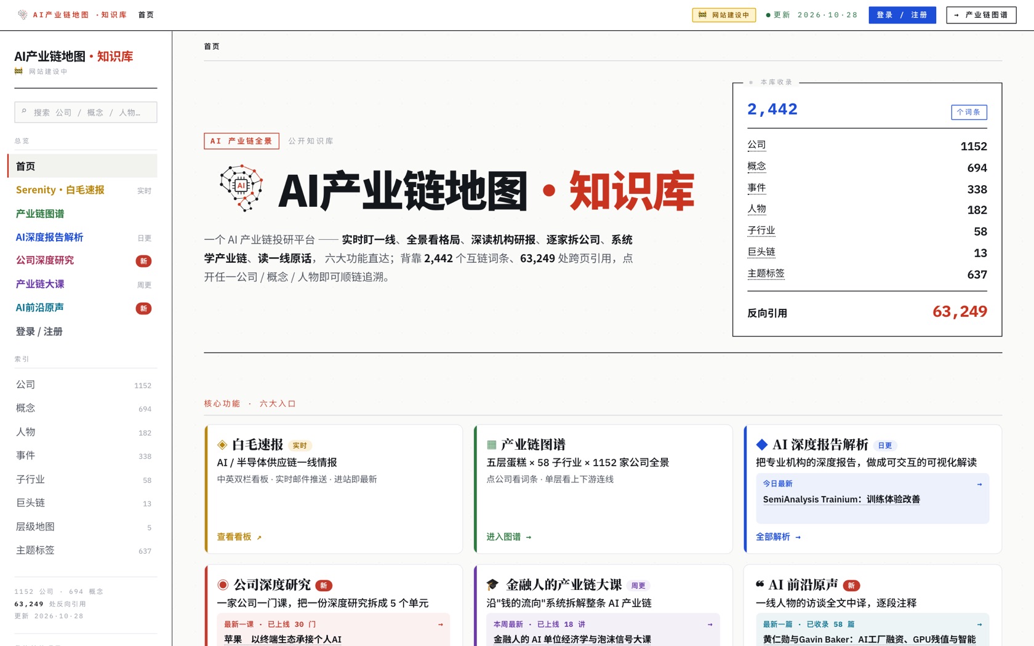
Task: Click the arrow icon in 今日最新 box
Action: (x=979, y=484)
